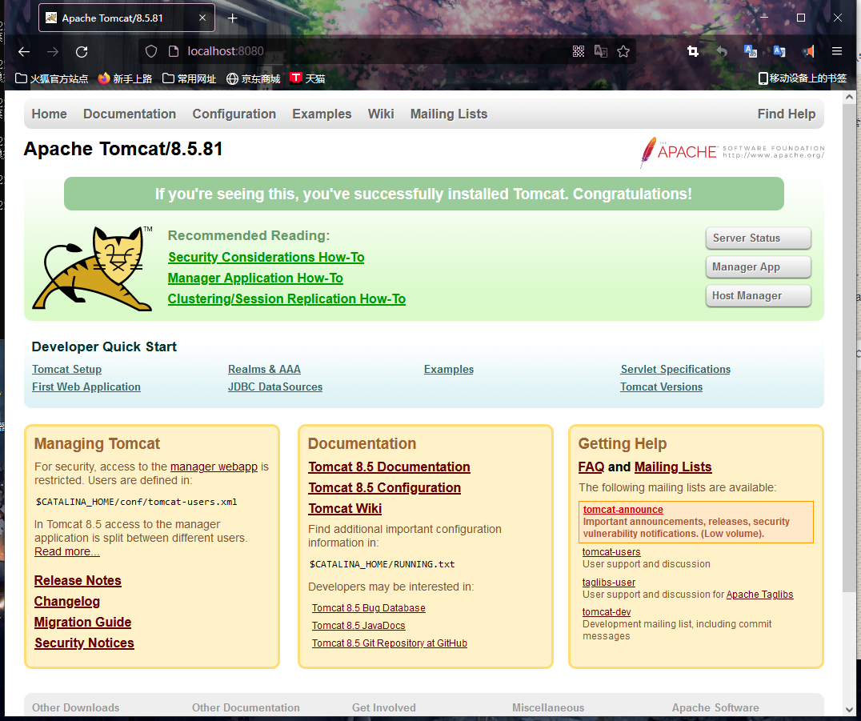
Task: Click the screenshot crop icon in the toolbar
Action: point(693,52)
